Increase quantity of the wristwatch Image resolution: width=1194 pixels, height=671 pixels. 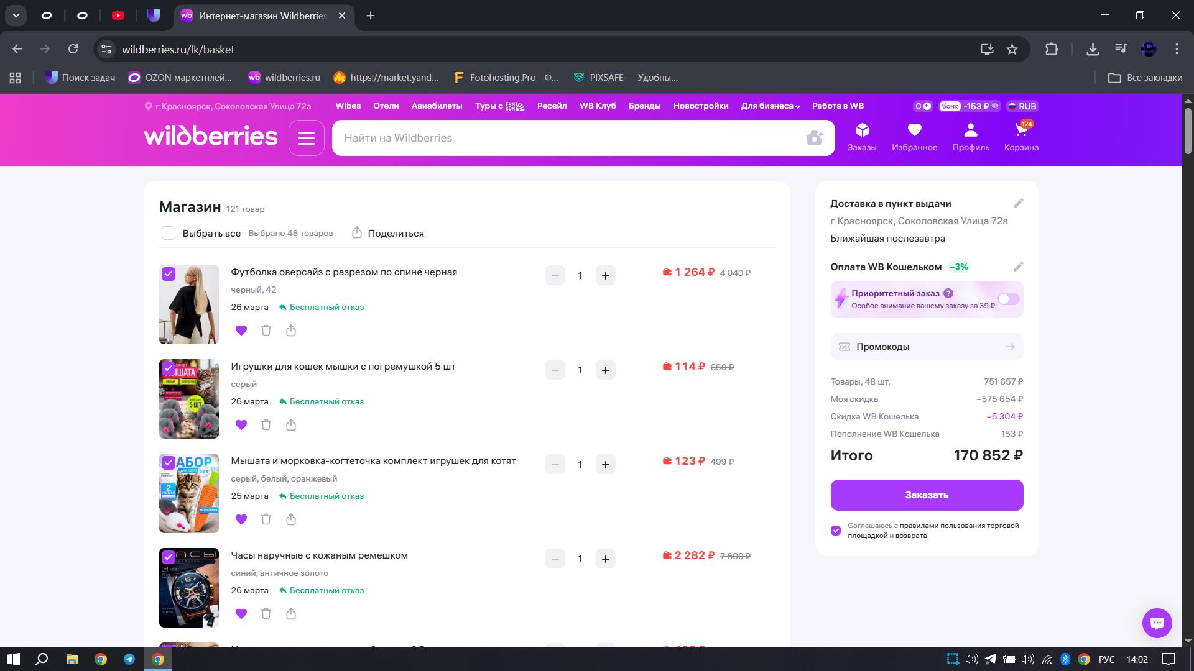click(605, 559)
